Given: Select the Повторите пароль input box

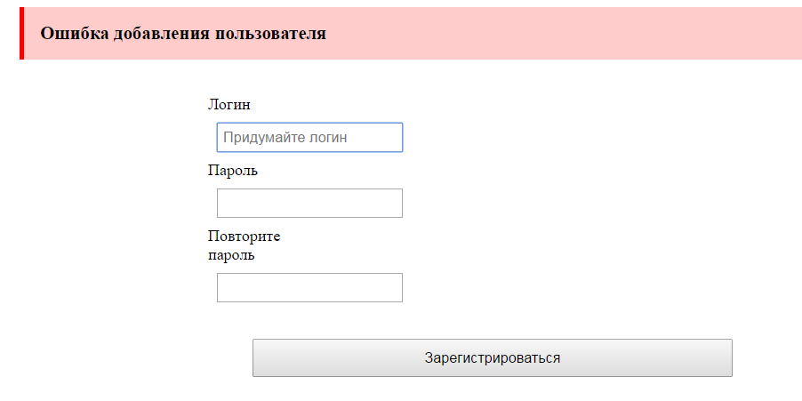Looking at the screenshot, I should [x=309, y=287].
